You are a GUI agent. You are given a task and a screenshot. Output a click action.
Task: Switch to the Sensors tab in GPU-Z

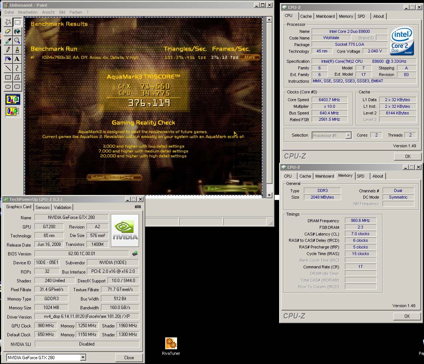(x=43, y=207)
